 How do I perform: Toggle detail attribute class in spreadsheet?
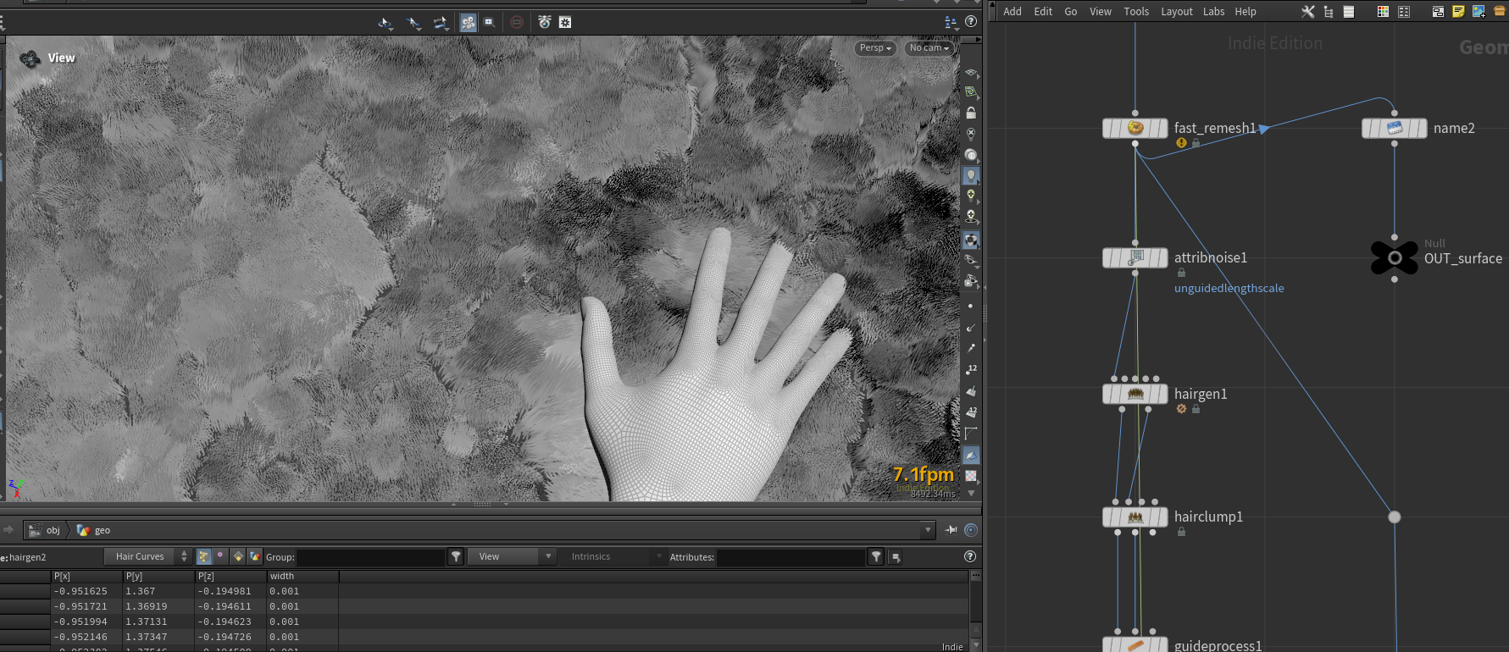tap(255, 556)
